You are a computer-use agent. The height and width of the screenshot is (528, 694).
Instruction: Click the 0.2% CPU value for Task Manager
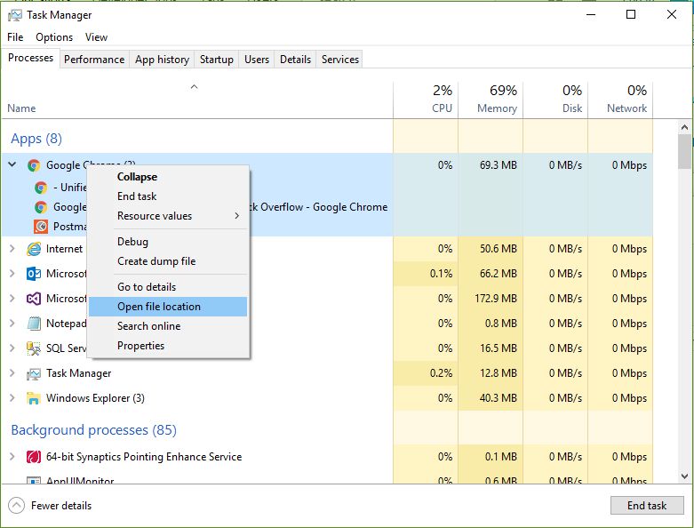(441, 373)
